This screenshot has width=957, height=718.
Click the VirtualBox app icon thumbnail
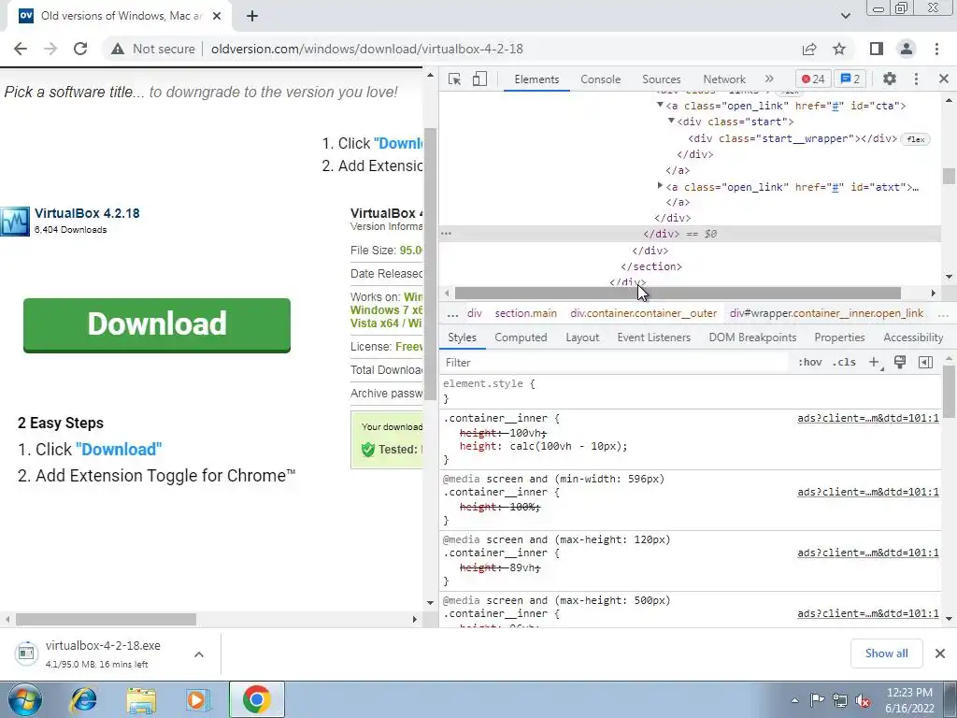(15, 221)
